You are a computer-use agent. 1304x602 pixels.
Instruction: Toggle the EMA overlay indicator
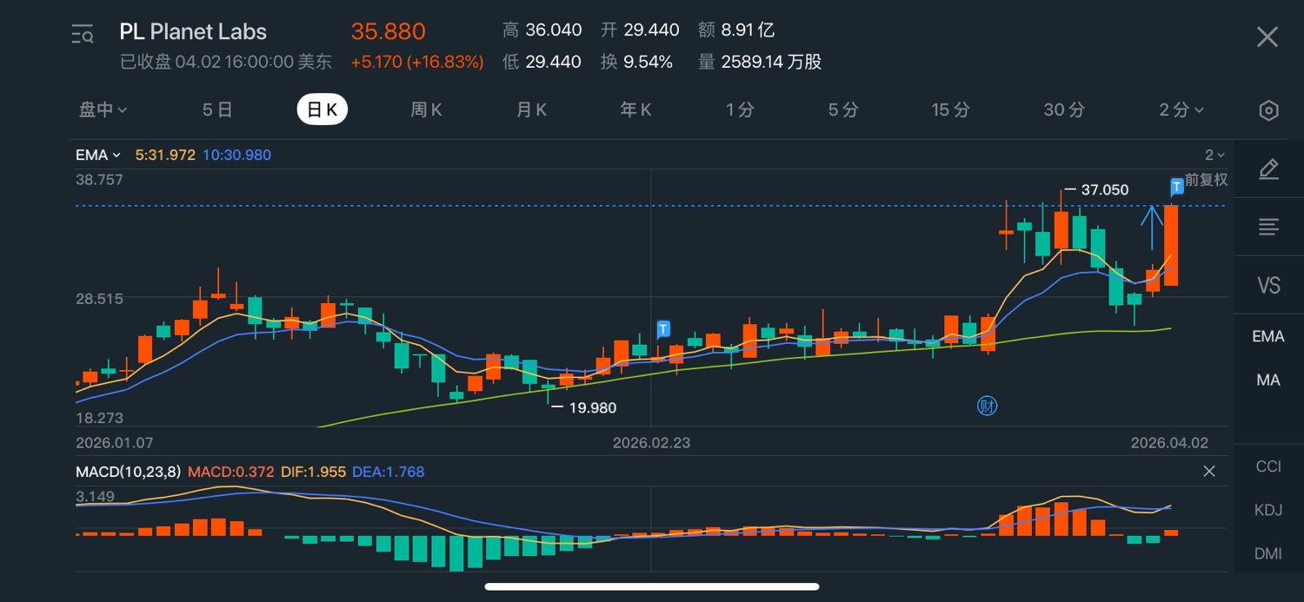pos(1268,336)
